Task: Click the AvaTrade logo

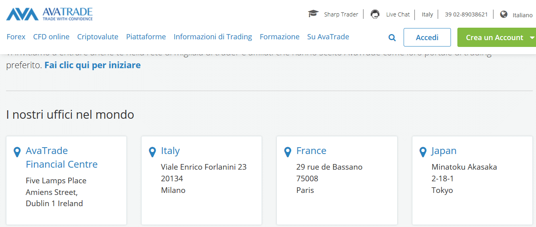Action: [x=49, y=14]
